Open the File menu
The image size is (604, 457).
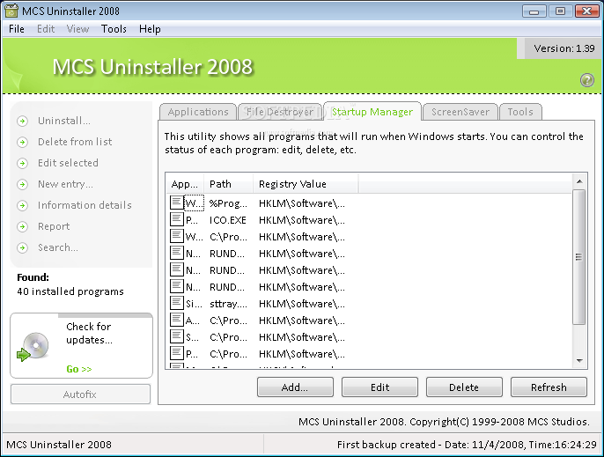click(17, 29)
